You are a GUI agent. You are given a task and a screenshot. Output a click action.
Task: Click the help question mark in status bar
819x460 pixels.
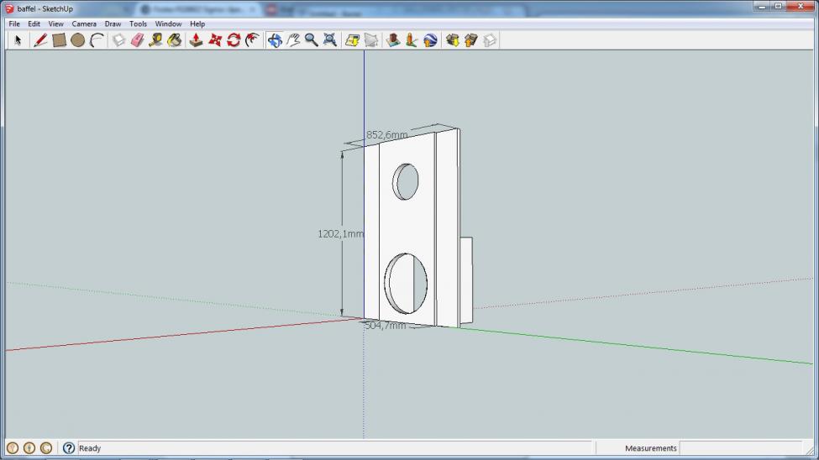click(x=69, y=448)
